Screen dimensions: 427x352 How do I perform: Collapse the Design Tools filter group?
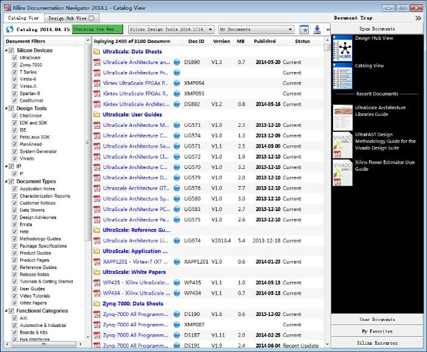[6, 109]
